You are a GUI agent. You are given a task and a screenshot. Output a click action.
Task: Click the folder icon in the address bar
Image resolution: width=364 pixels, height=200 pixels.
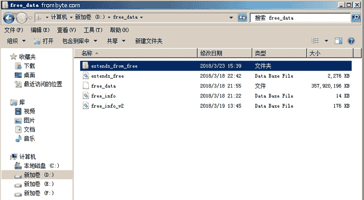40,17
